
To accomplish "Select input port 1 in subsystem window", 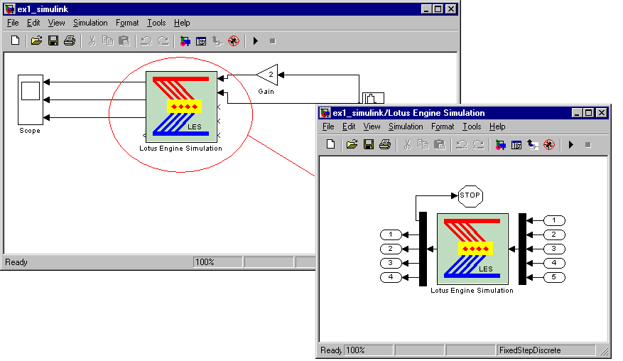I will [x=554, y=220].
